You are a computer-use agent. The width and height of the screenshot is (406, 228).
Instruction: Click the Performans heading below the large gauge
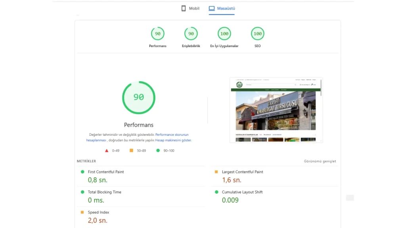click(x=139, y=125)
